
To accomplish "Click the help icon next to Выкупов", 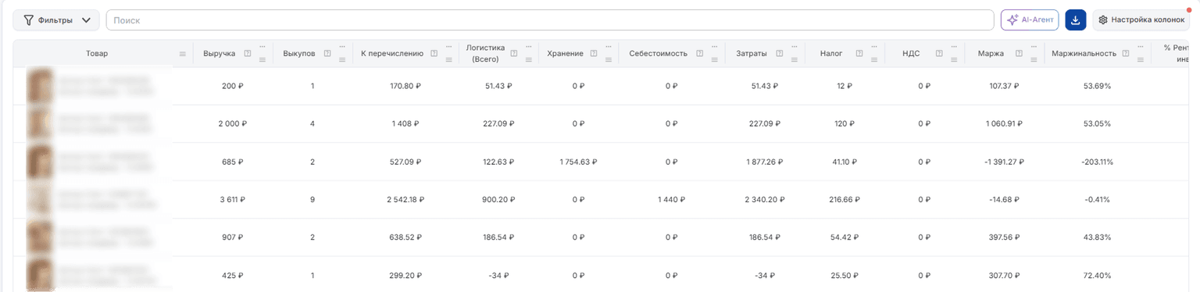I will pos(327,53).
